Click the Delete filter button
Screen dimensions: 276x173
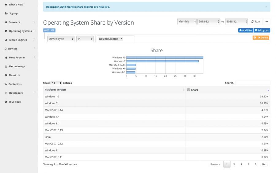[x=263, y=37]
